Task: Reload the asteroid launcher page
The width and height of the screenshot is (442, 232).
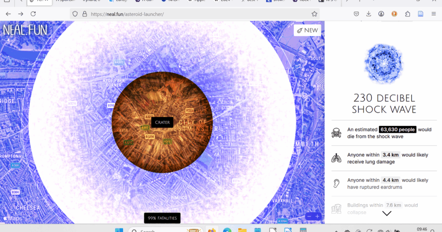Action: [33, 14]
